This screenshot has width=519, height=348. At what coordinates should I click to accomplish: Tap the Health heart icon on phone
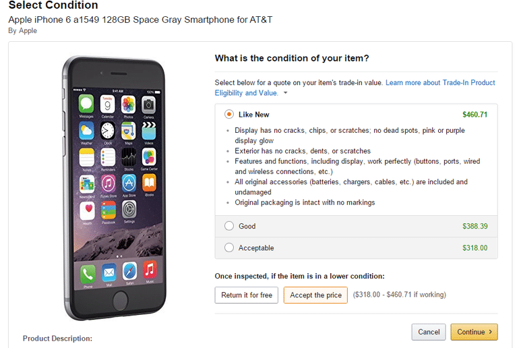(87, 210)
